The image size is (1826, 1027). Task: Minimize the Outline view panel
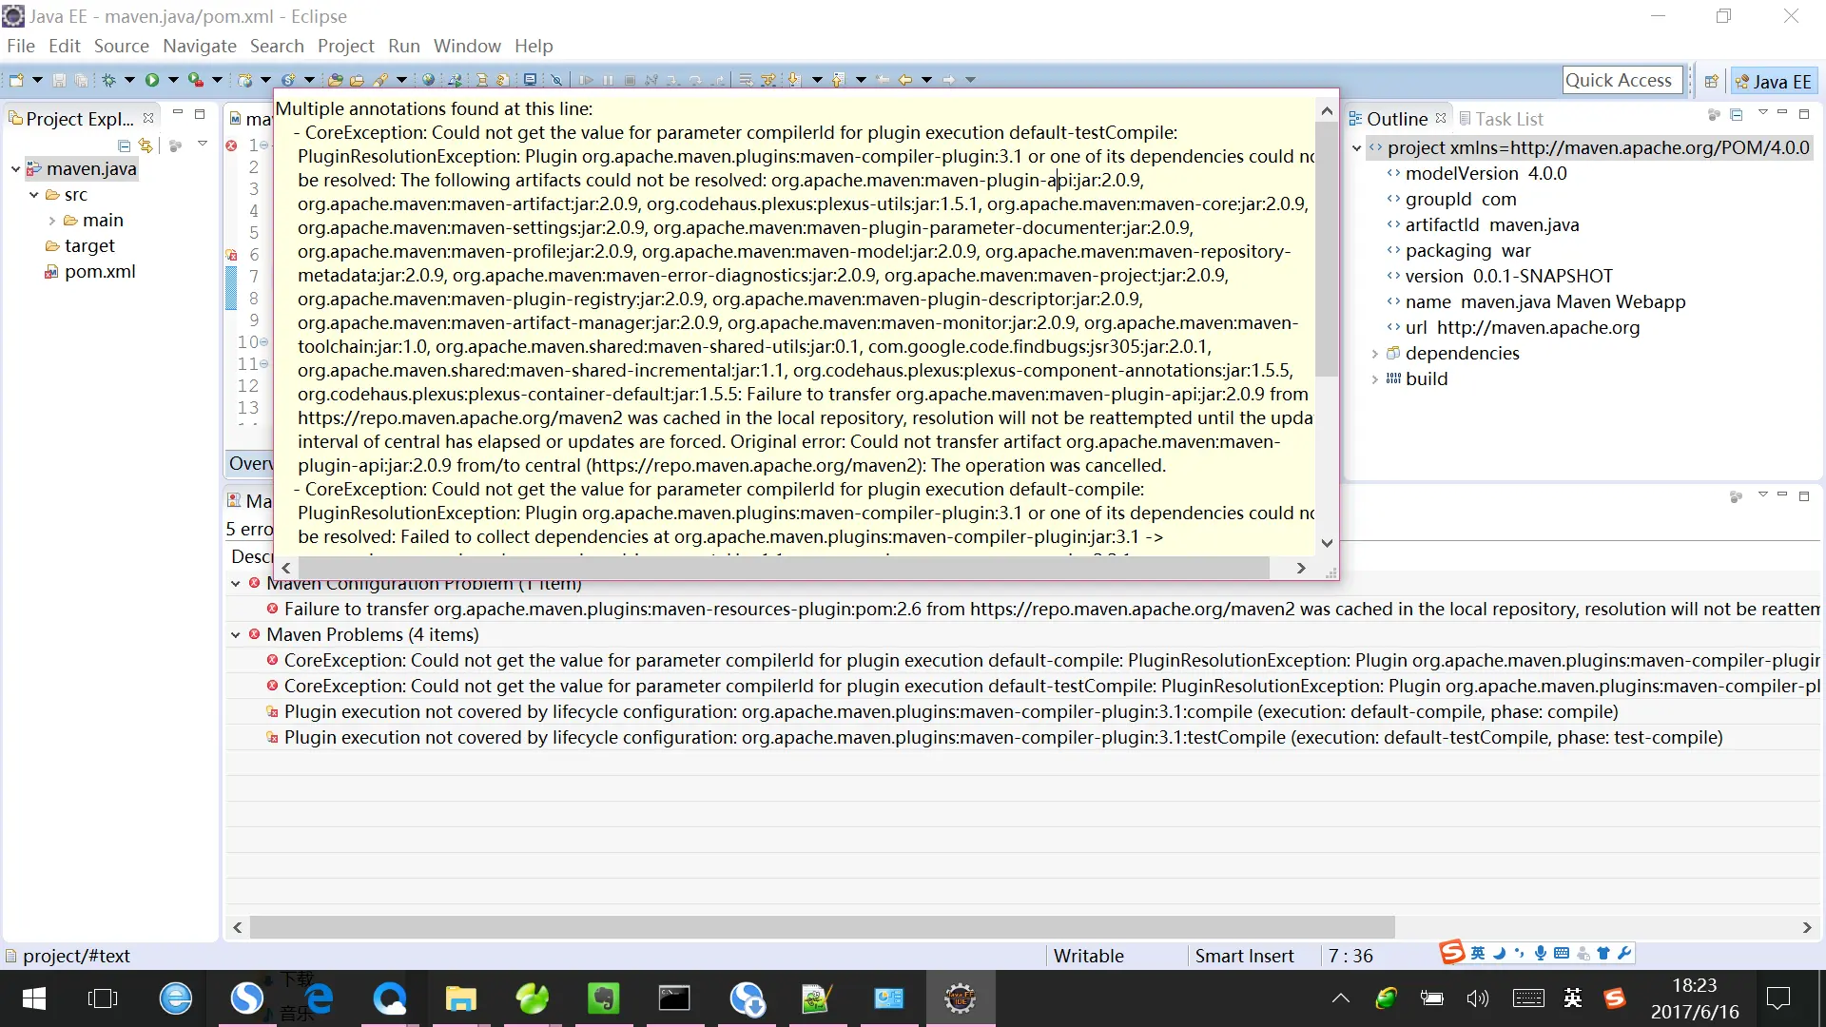(1782, 113)
